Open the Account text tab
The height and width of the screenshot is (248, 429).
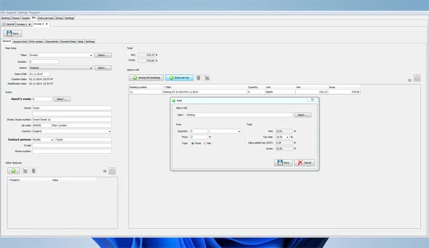point(20,42)
